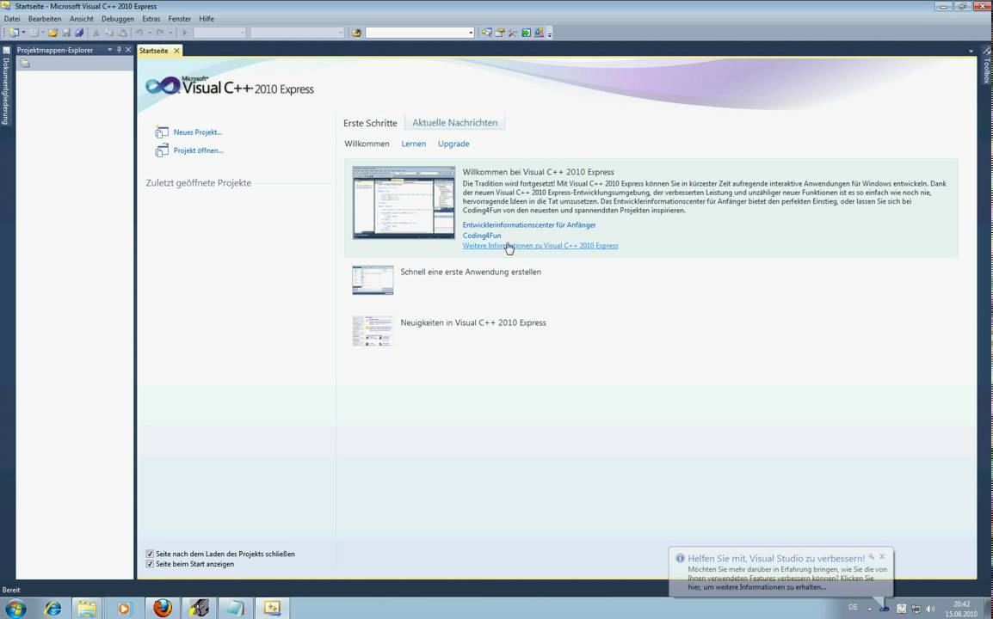
Task: Open the Dokumentgliederung side tab
Action: click(6, 85)
